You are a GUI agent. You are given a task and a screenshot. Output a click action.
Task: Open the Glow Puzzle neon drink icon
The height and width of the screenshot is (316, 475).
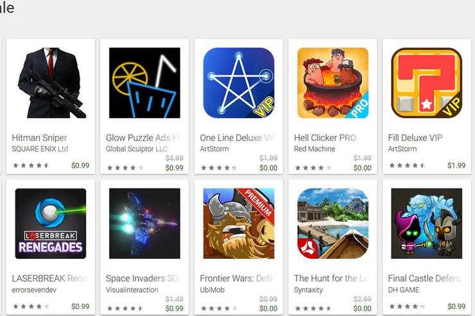144,83
